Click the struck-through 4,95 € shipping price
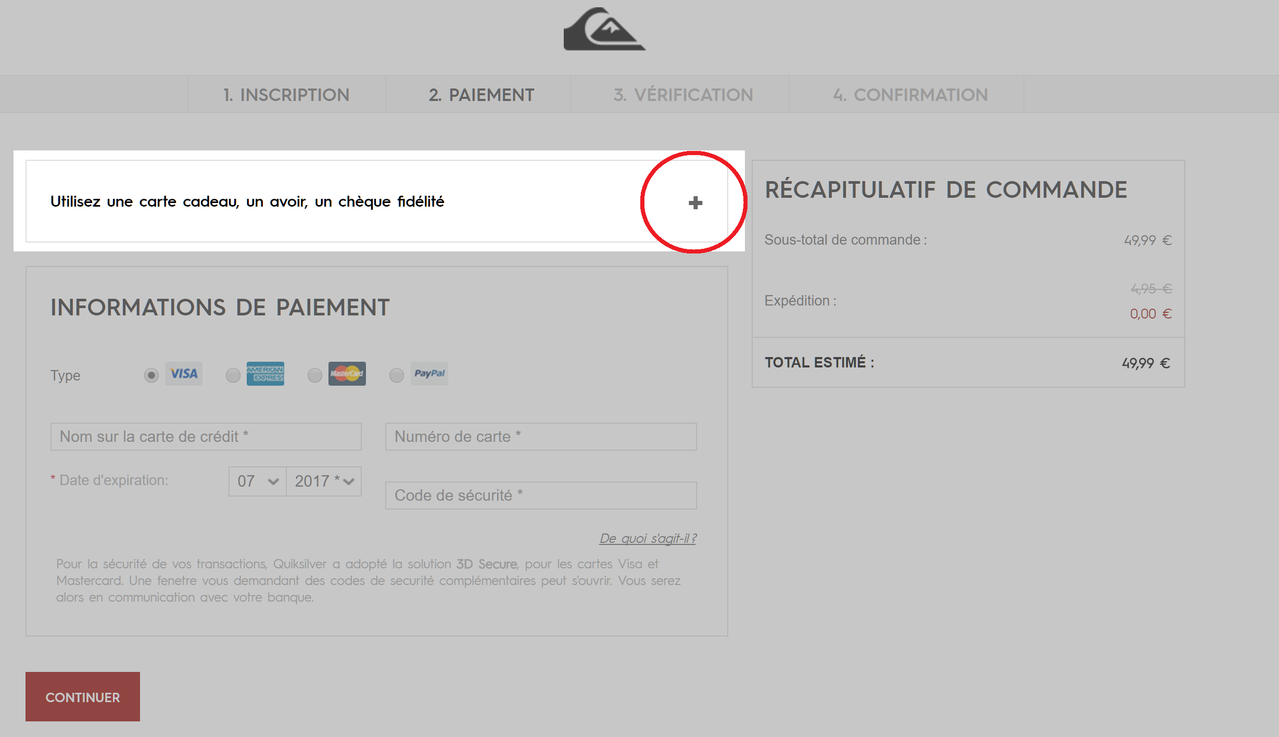 tap(1151, 289)
